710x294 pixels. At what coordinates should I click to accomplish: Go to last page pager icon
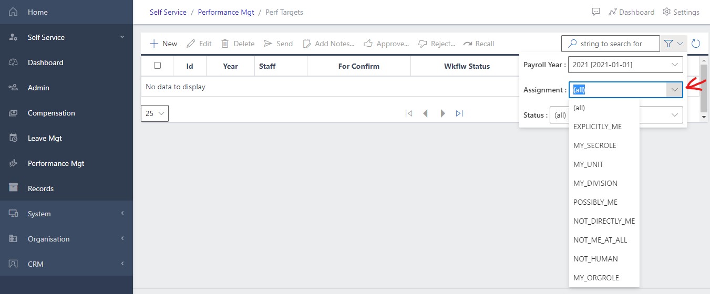pyautogui.click(x=459, y=113)
